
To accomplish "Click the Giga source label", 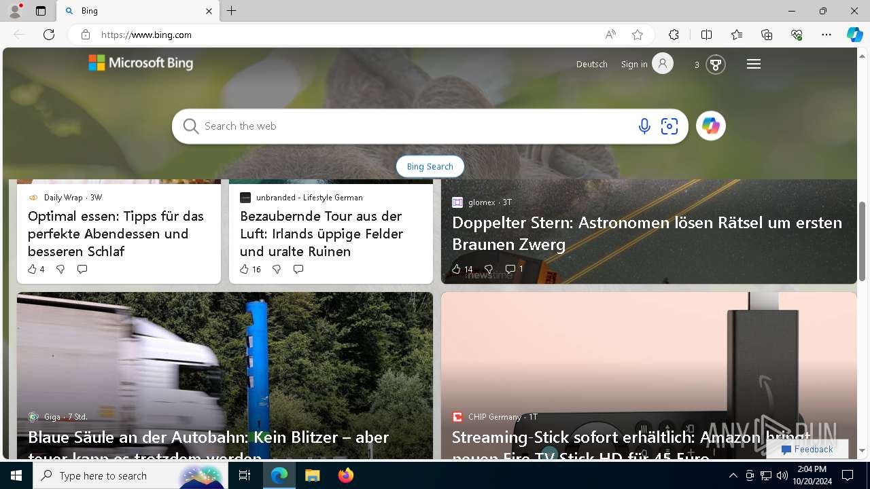I will pyautogui.click(x=52, y=417).
